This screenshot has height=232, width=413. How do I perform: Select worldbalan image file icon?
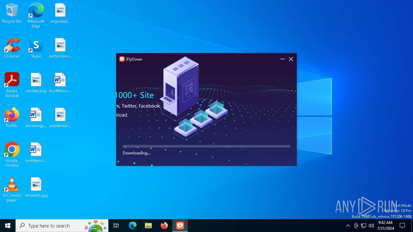click(60, 118)
